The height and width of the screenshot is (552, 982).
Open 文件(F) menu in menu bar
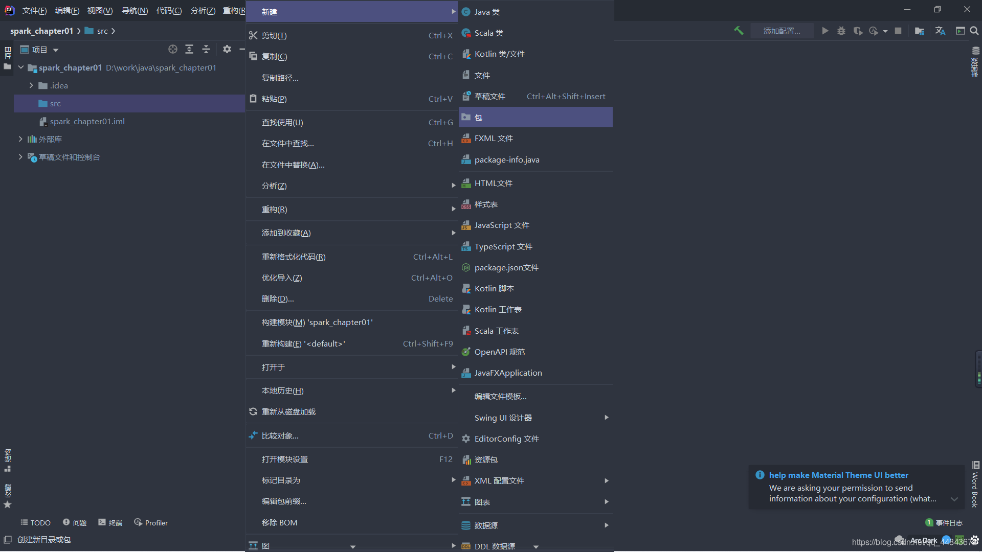pos(35,11)
